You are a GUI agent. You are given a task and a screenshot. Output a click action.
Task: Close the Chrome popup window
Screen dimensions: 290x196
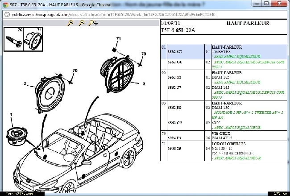point(279,3)
